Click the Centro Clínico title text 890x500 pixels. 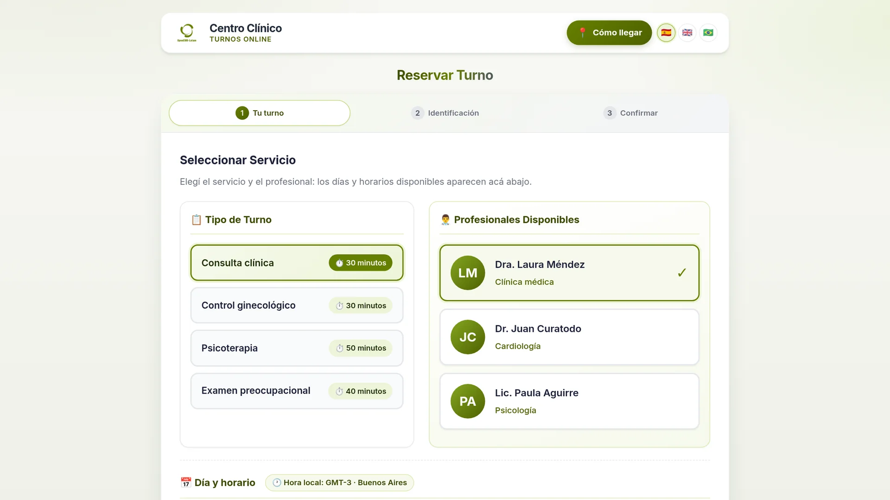point(246,28)
